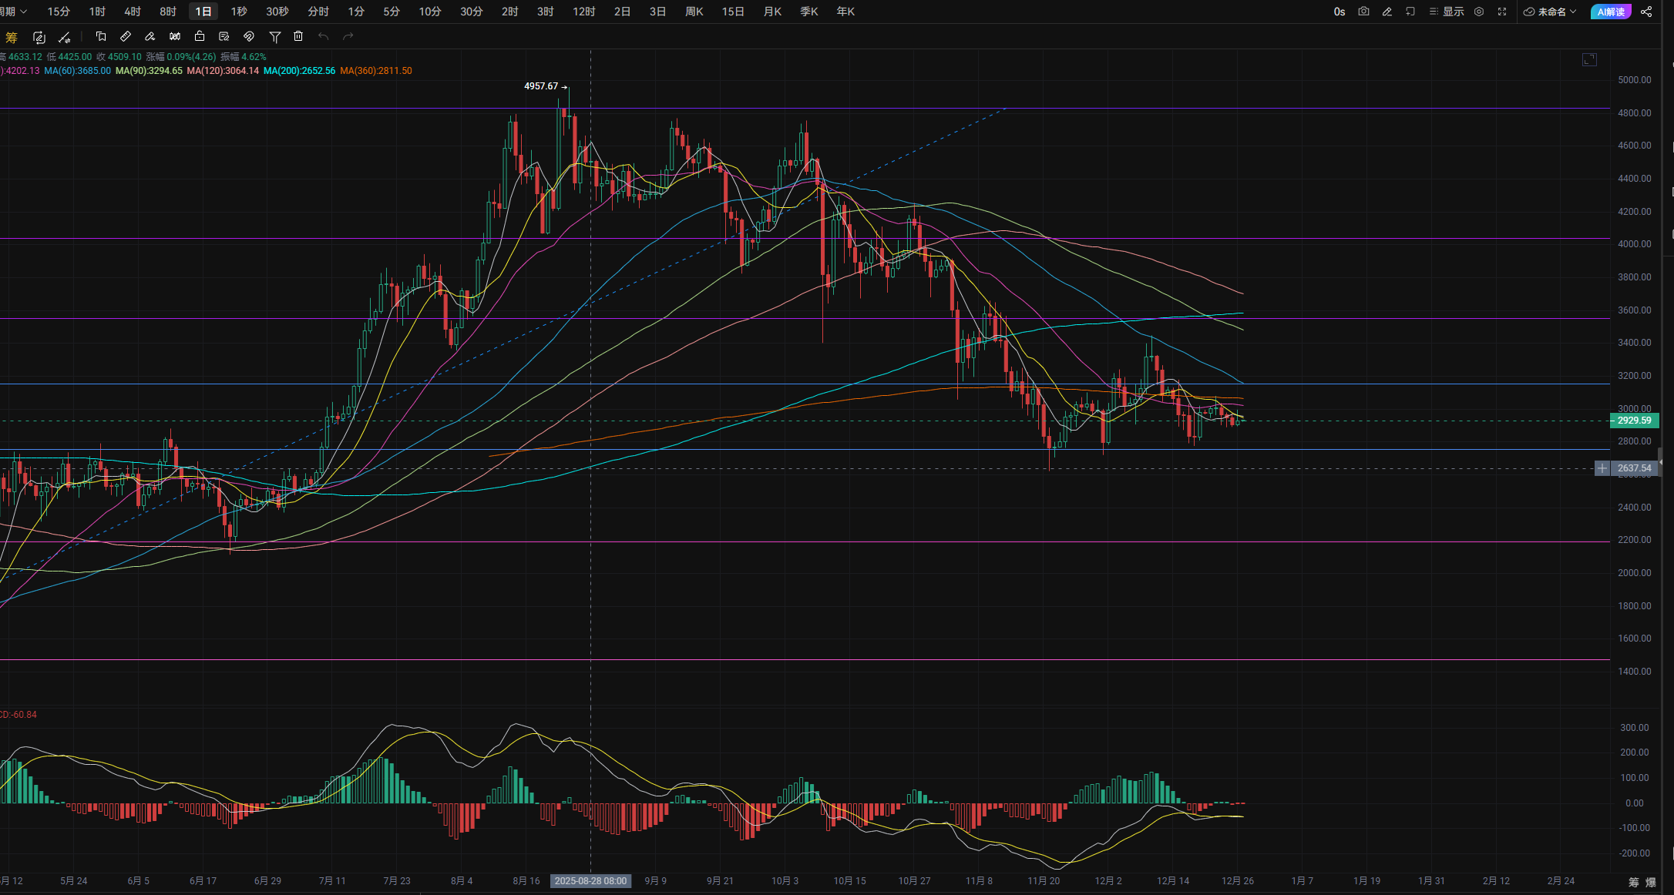
Task: Select the 周K weekly timeframe tab
Action: pyautogui.click(x=694, y=12)
